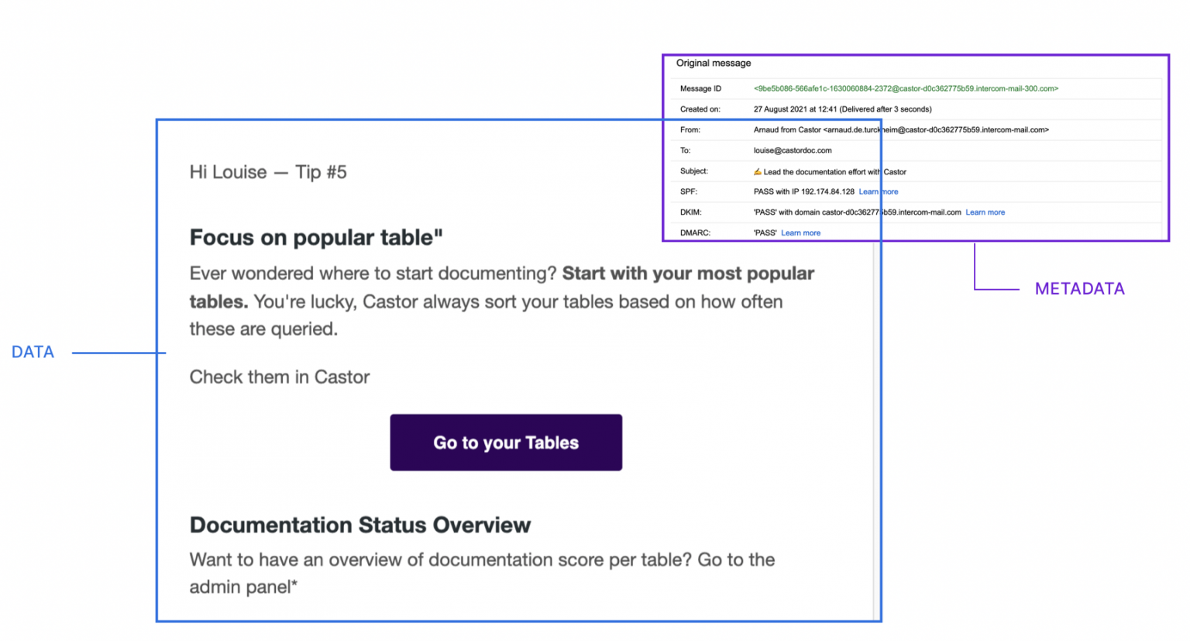Open the Learn more link beside DMARC
Viewport: 1190px width, 641px height.
click(x=800, y=233)
